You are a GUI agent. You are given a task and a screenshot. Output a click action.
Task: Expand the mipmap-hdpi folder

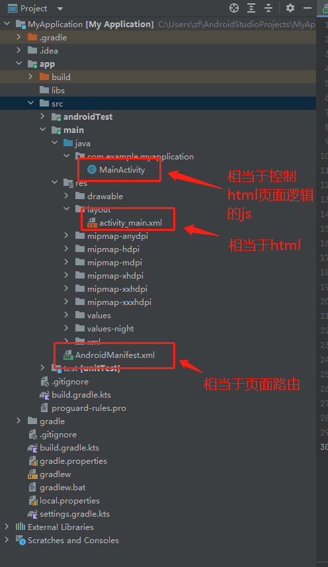(67, 249)
